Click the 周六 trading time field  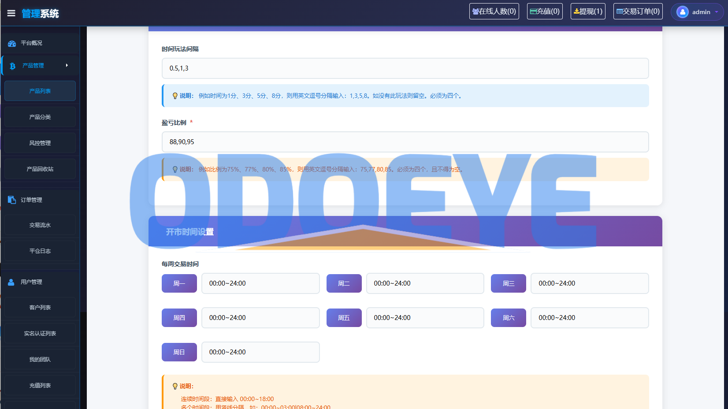pyautogui.click(x=590, y=318)
